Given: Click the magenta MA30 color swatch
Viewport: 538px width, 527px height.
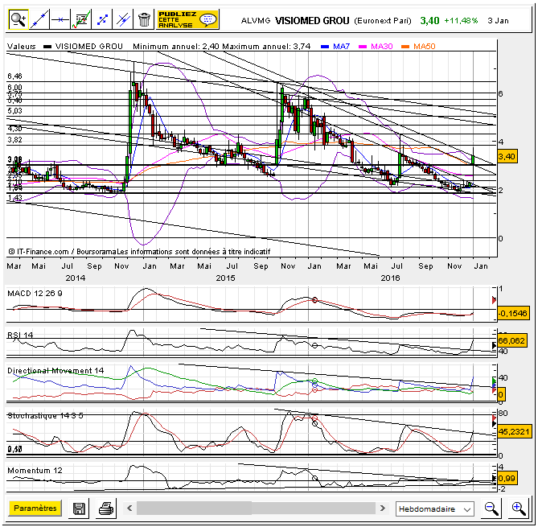Looking at the screenshot, I should pos(363,47).
